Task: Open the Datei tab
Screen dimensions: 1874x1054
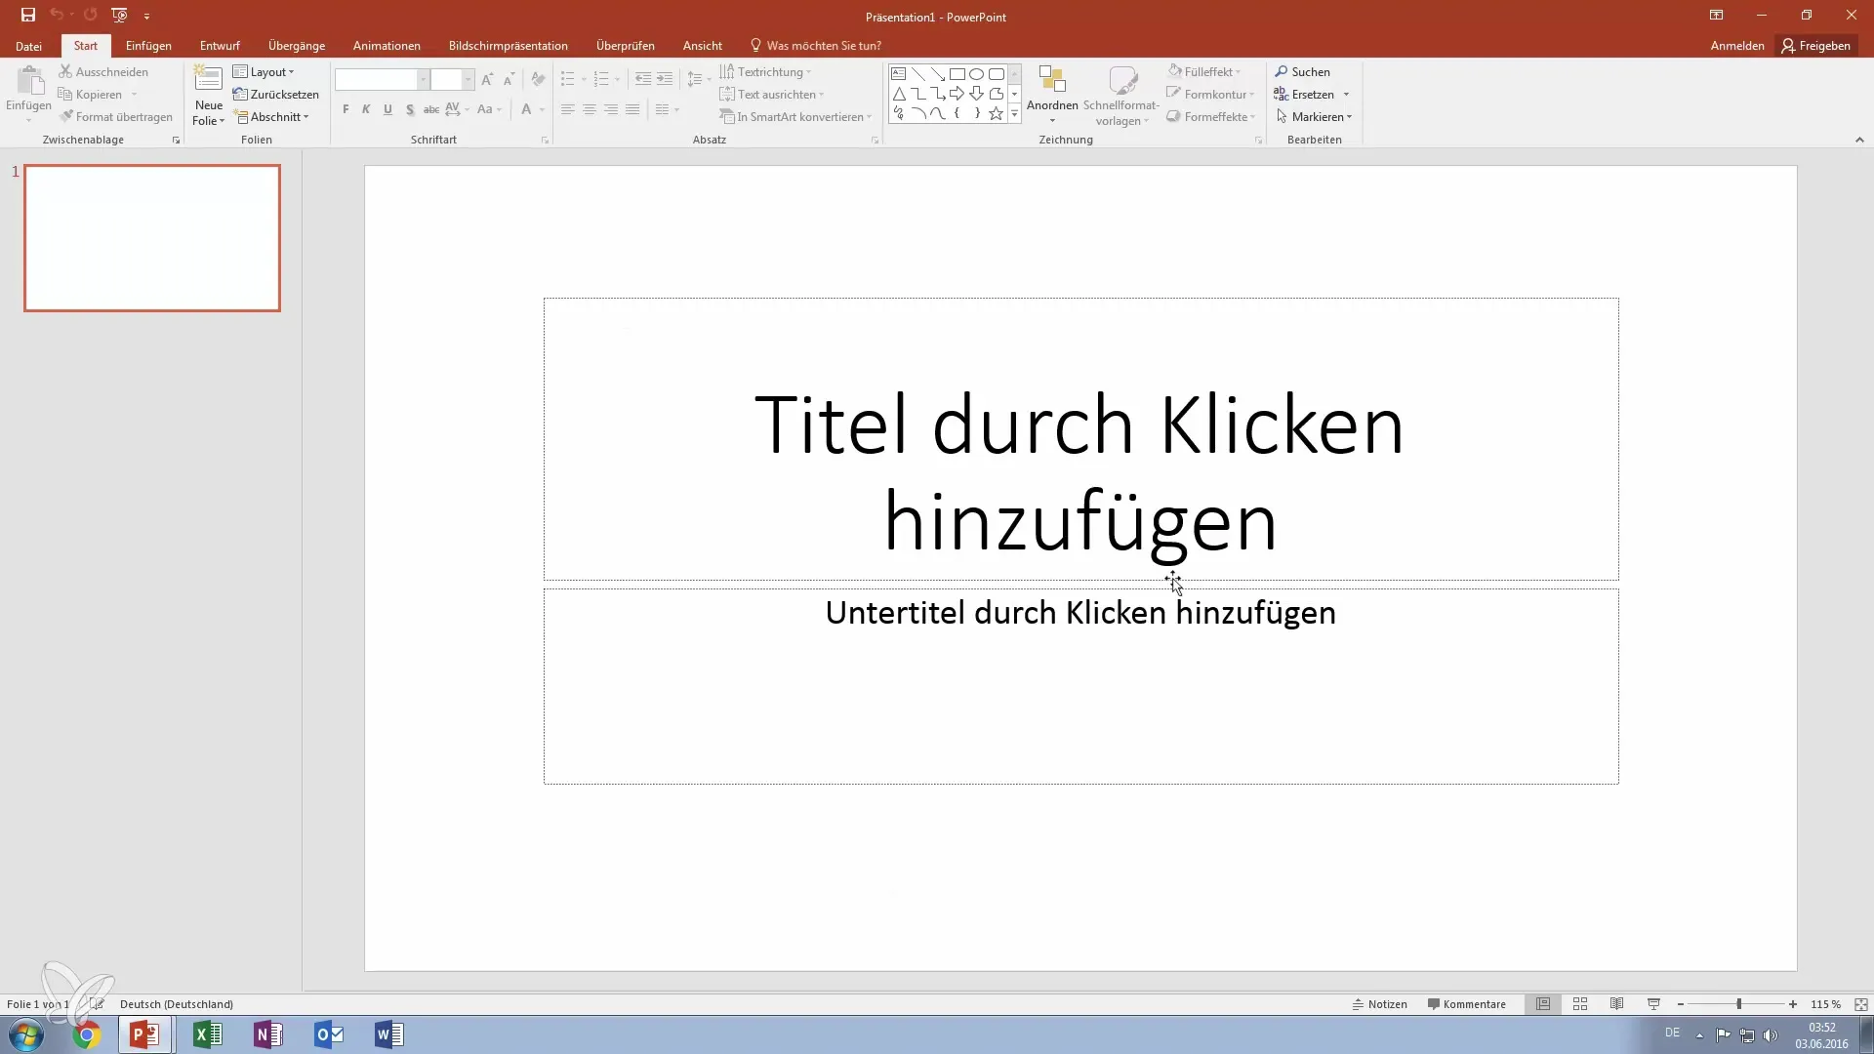Action: coord(29,46)
